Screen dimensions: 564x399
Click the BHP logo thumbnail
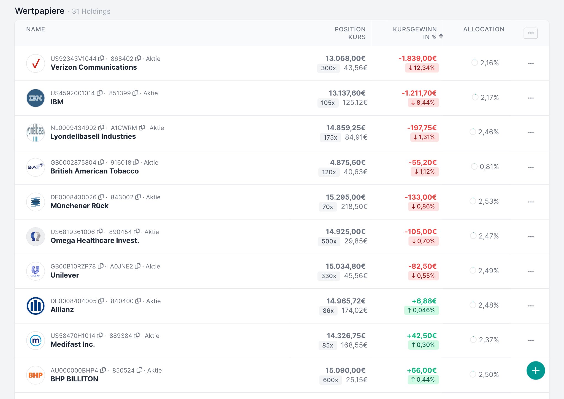(36, 375)
